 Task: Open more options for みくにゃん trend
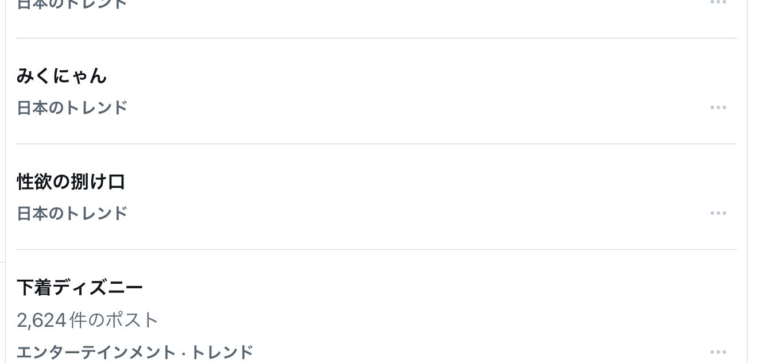pos(718,107)
